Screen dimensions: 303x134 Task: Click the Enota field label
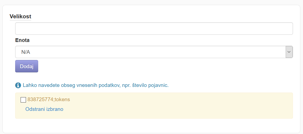coord(22,40)
